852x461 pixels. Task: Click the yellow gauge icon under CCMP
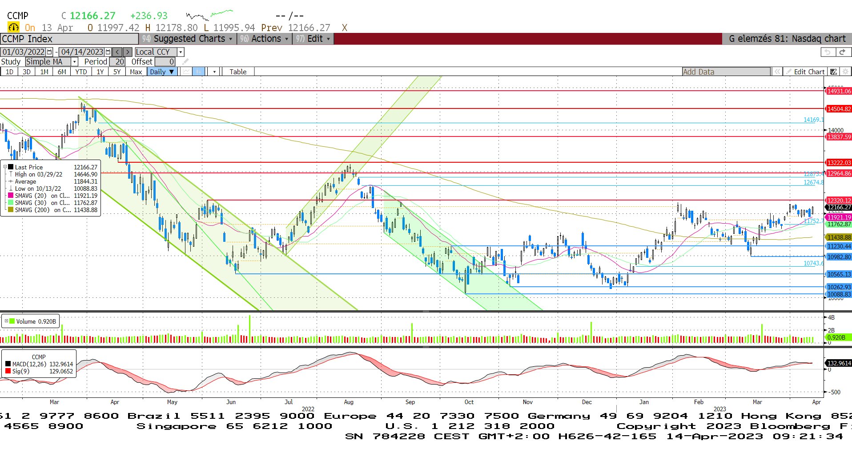[14, 28]
